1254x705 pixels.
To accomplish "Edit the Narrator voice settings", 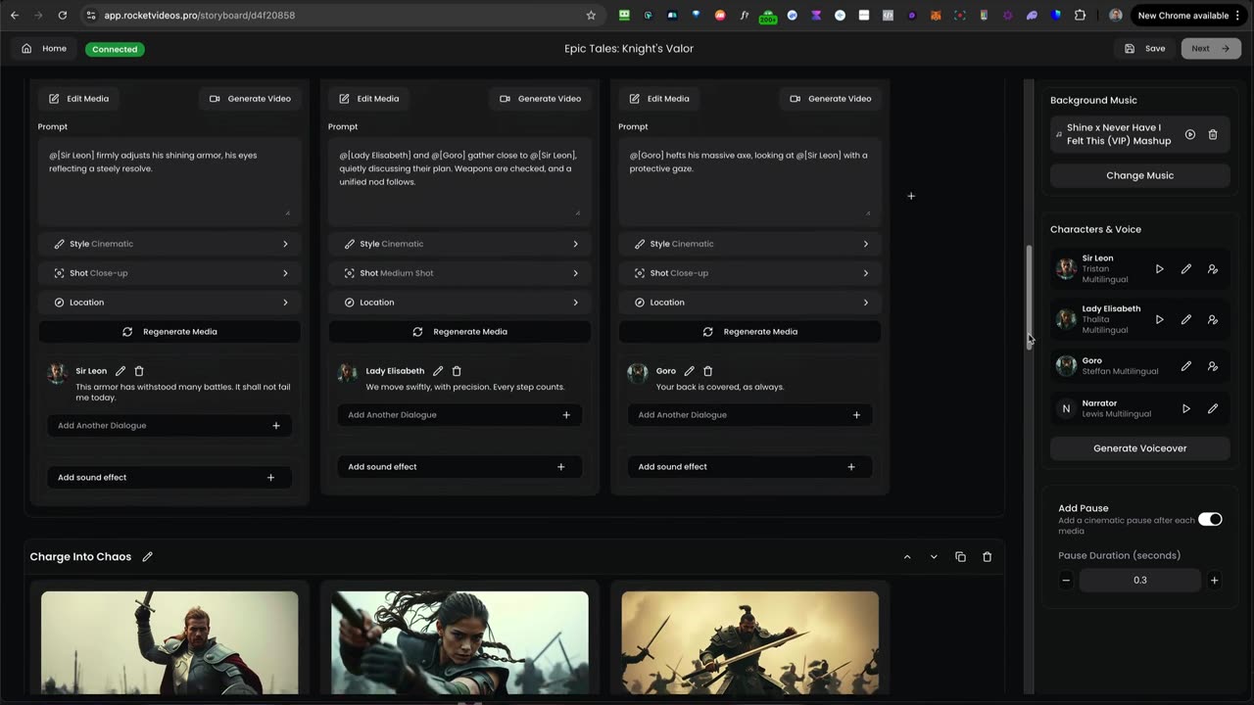I will point(1213,408).
